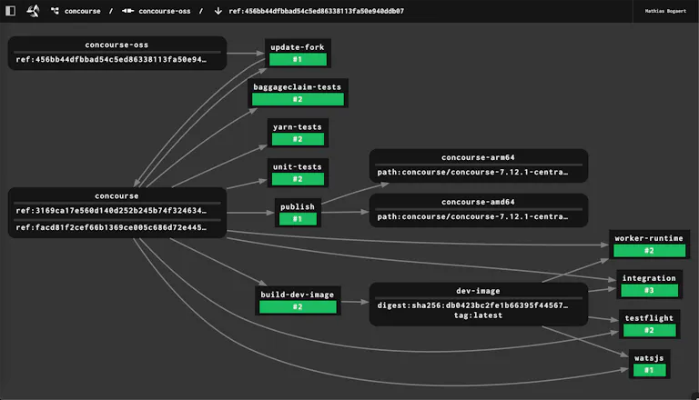Select version ref:facd81f2cef66b13 in concourse node
The width and height of the screenshot is (699, 400).
pos(111,227)
